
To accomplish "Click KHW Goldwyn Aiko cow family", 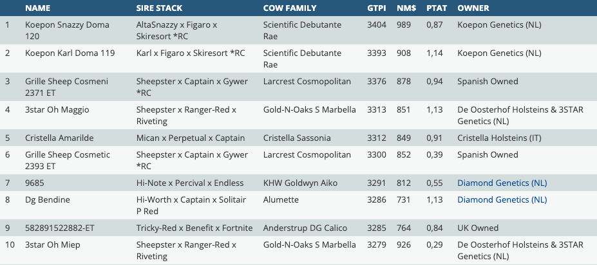I will coord(300,183).
